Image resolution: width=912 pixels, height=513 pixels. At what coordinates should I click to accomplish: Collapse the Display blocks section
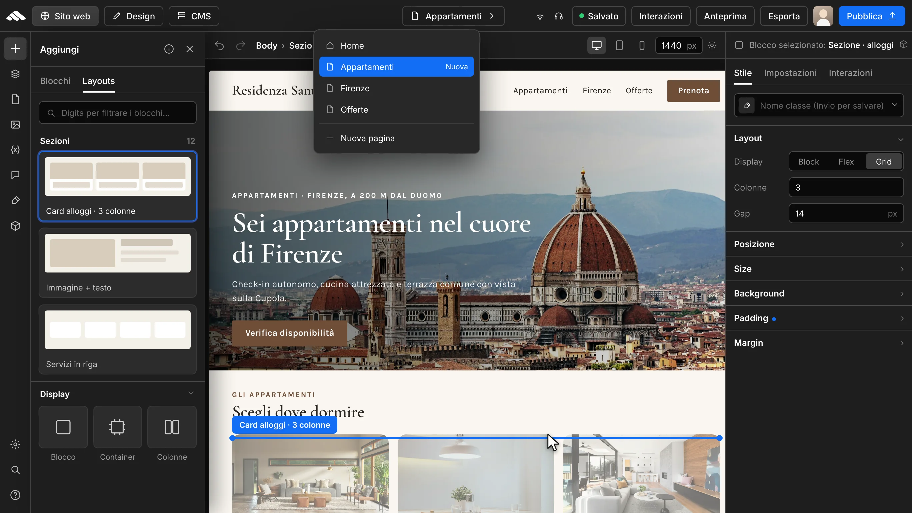point(191,393)
